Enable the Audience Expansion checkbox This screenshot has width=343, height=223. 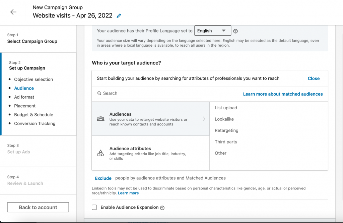pyautogui.click(x=94, y=207)
